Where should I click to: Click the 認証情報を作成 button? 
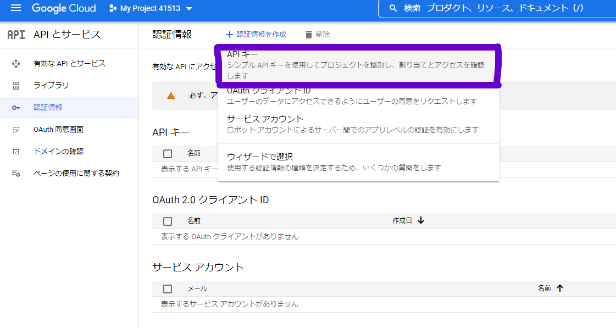tap(256, 34)
